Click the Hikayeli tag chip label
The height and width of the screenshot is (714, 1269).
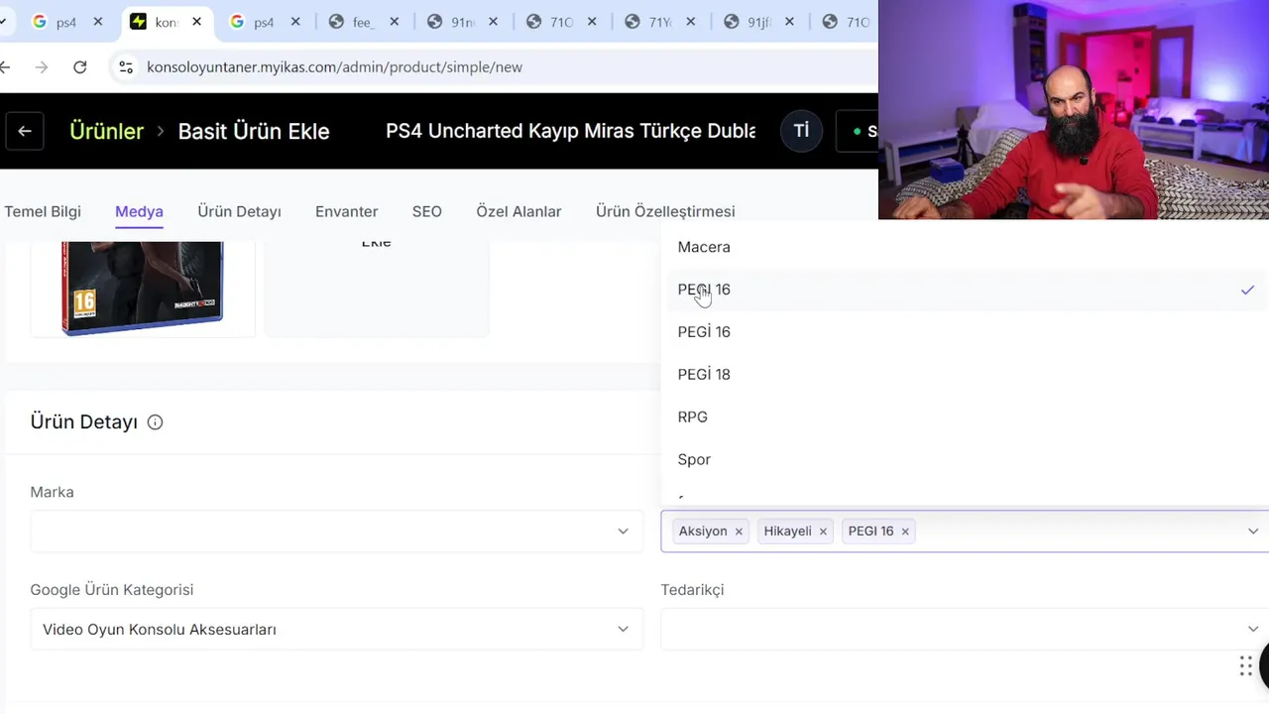(787, 532)
